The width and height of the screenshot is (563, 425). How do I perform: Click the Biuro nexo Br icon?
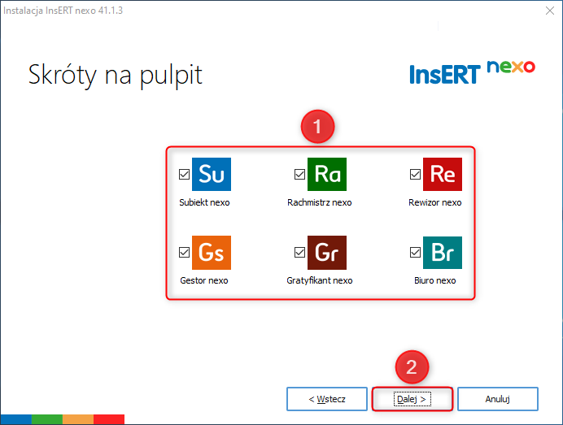pyautogui.click(x=443, y=253)
